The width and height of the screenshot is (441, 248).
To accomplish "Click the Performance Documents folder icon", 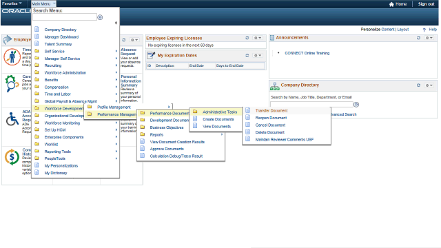I will coord(143,113).
